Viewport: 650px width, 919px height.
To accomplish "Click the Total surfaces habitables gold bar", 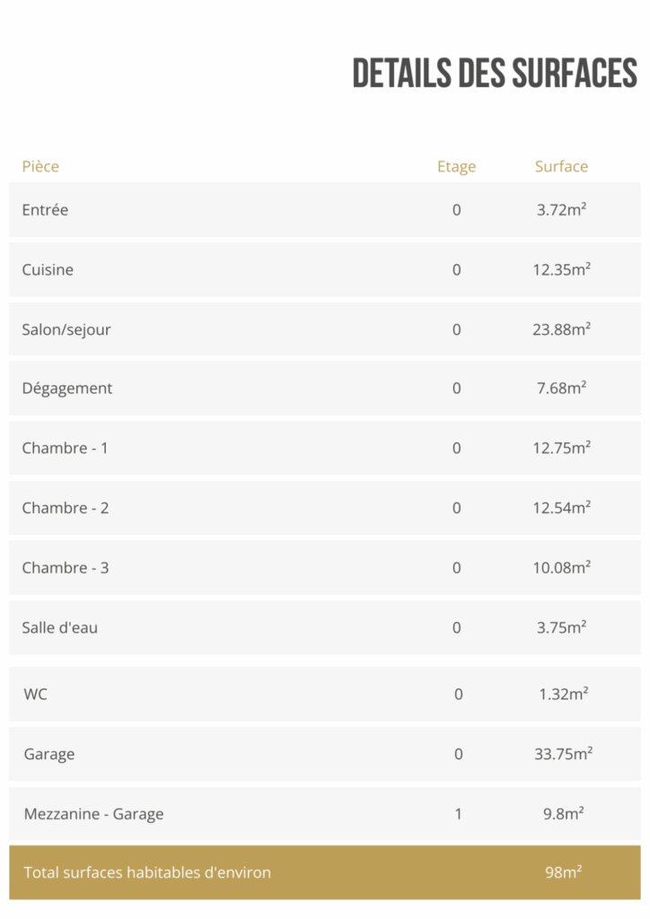I will pyautogui.click(x=325, y=872).
